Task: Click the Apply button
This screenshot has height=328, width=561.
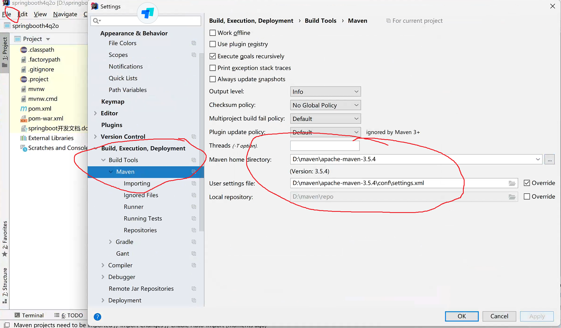Action: (537, 316)
